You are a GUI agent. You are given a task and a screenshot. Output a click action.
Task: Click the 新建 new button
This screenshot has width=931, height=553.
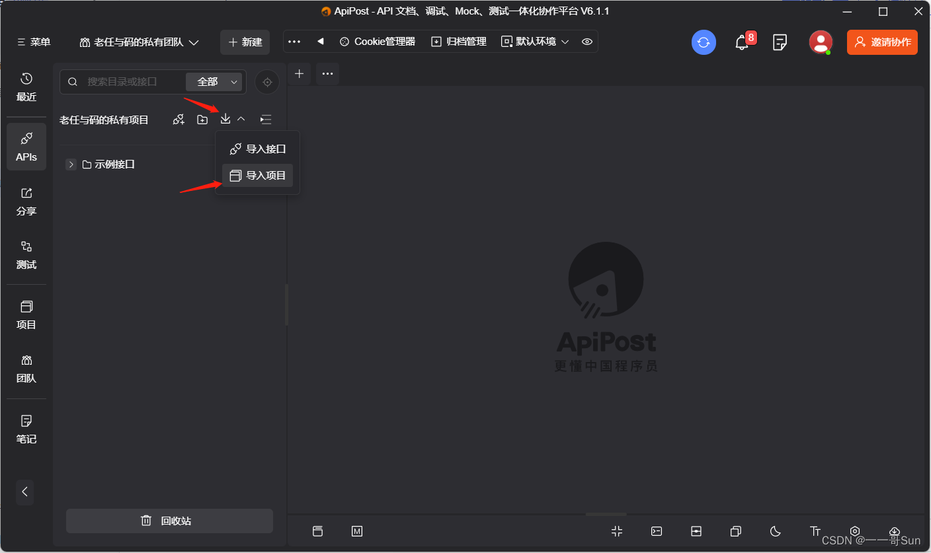[245, 42]
